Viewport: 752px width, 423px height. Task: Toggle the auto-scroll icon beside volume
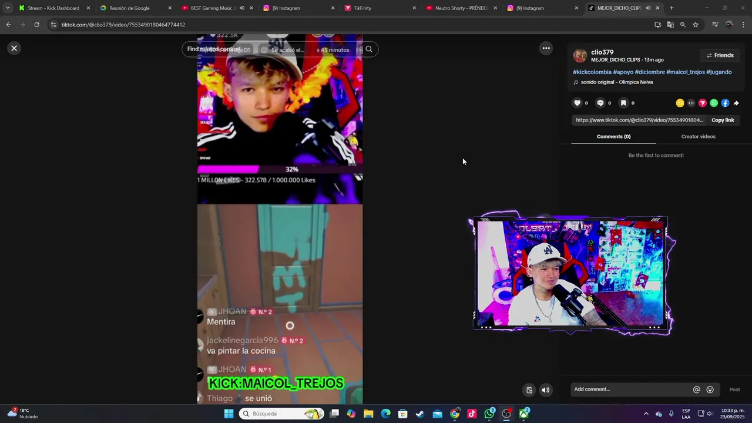click(x=529, y=390)
